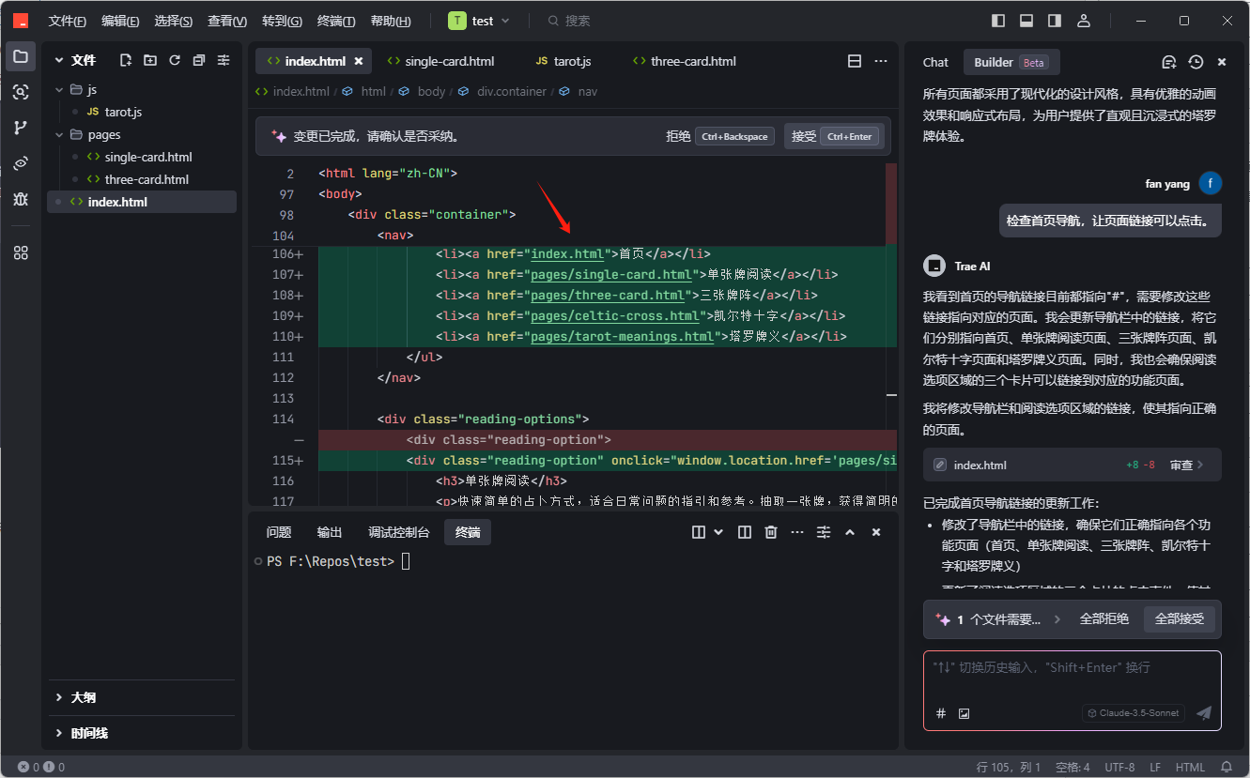Open the 调试控制台 debug console tab
Image resolution: width=1250 pixels, height=778 pixels.
tap(398, 532)
